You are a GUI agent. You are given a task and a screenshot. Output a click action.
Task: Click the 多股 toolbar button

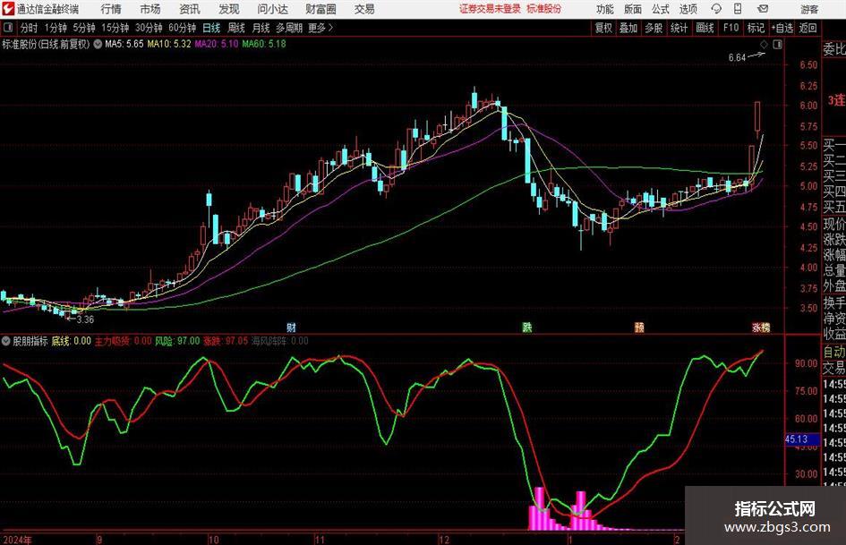[654, 28]
